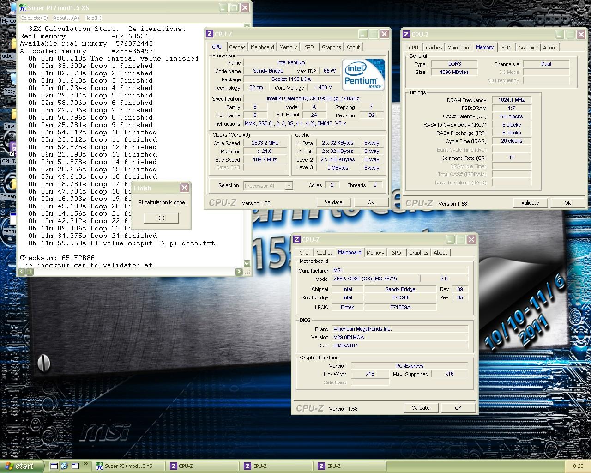The height and width of the screenshot is (473, 591).
Task: Click Super PI horizontal scrollbar right arrow
Action: [239, 272]
